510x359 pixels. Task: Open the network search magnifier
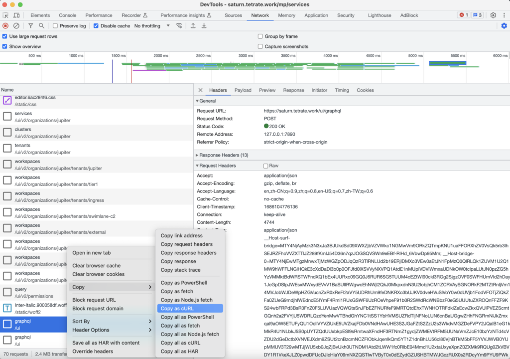coord(41,26)
